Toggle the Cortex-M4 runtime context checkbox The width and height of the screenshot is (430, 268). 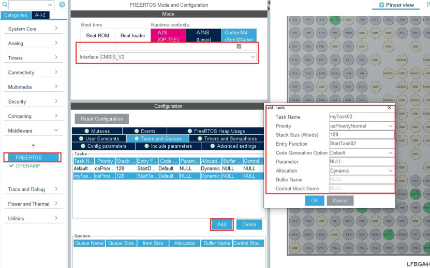point(239,47)
